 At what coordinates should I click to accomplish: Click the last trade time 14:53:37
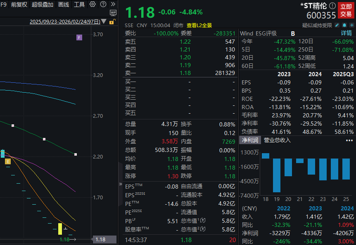coord(136,240)
